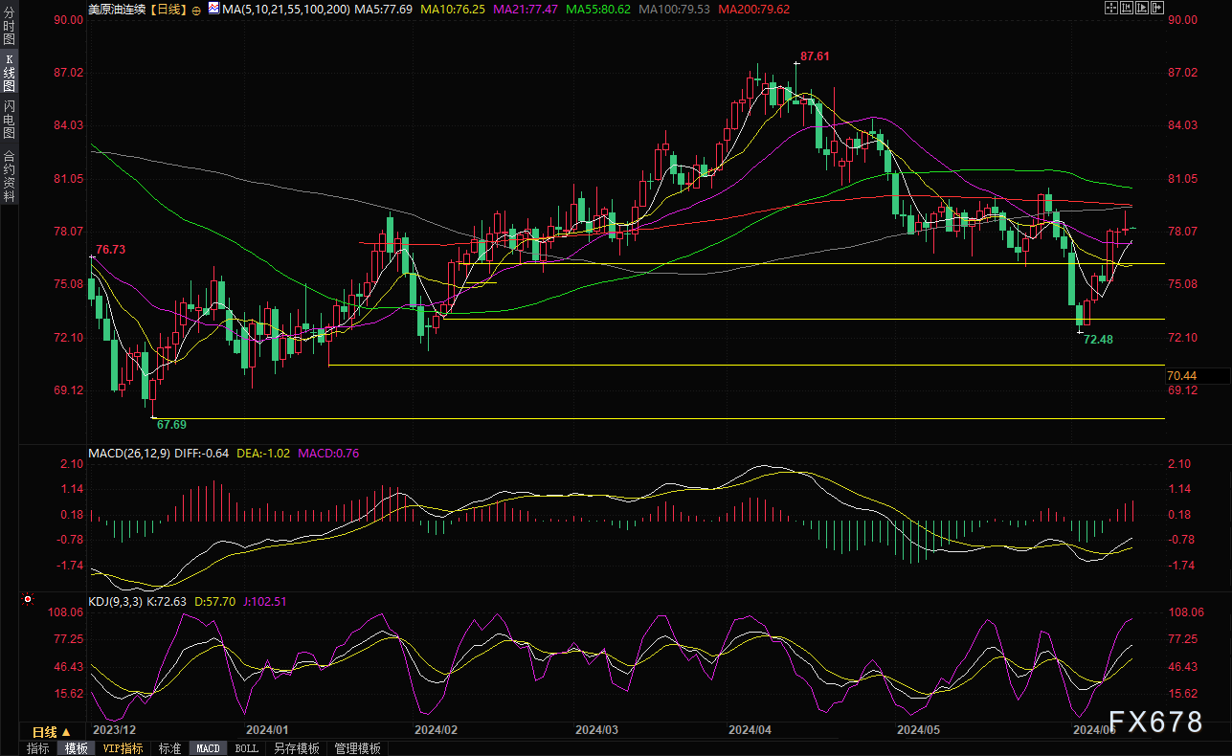The width and height of the screenshot is (1232, 756).
Task: Click the MA5:77.69 value
Action: 384,9
